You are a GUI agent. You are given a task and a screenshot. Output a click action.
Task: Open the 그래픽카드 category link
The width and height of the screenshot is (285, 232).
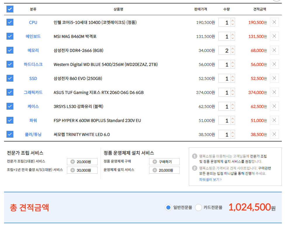pos(33,93)
